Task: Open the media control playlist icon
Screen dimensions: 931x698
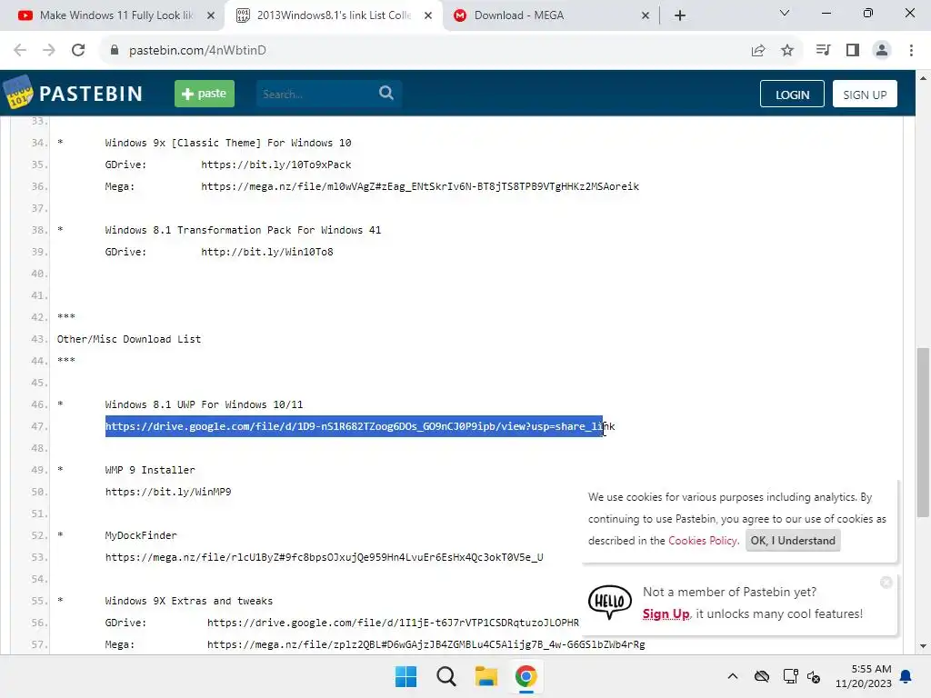Action: click(x=823, y=51)
